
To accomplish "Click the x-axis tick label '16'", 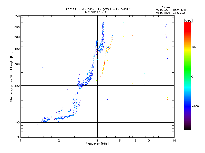I will (174, 141).
